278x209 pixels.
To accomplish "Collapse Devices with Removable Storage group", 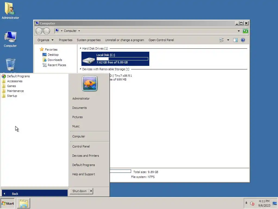I will (80, 69).
